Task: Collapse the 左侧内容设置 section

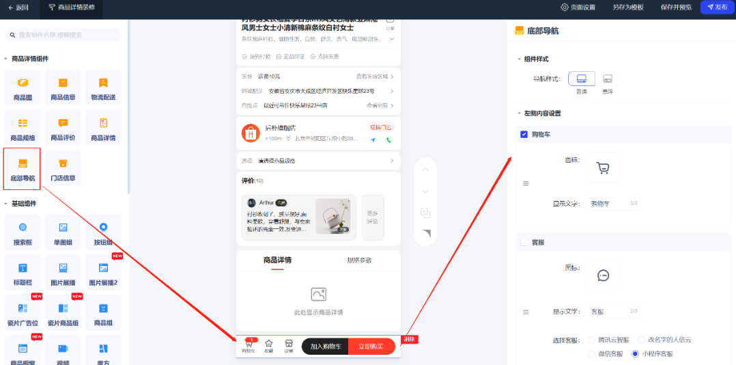Action: coord(519,113)
